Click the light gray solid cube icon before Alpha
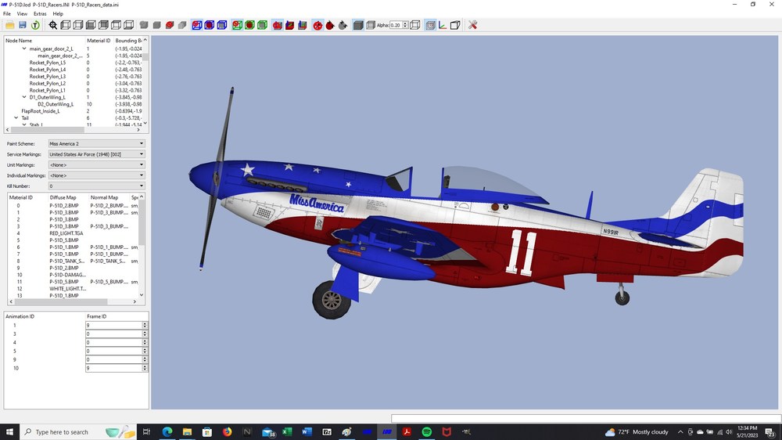 (370, 25)
